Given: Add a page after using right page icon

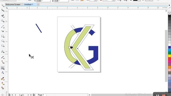Looking at the screenshot, I should coord(34,95).
